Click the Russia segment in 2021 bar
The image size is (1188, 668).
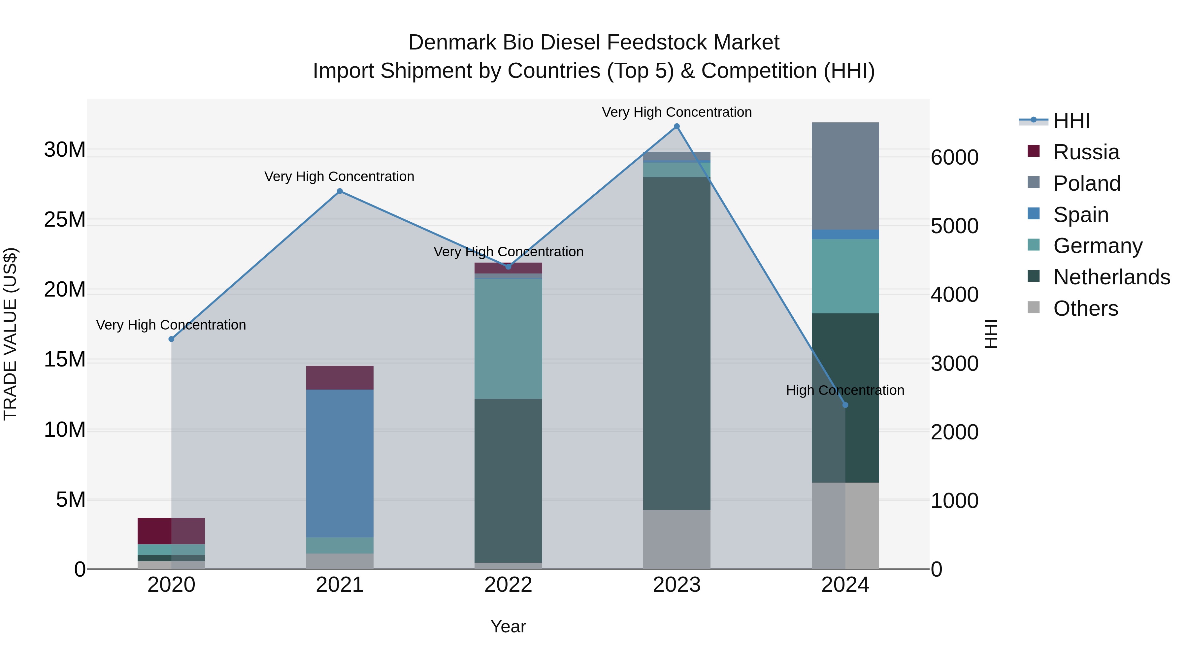340,378
